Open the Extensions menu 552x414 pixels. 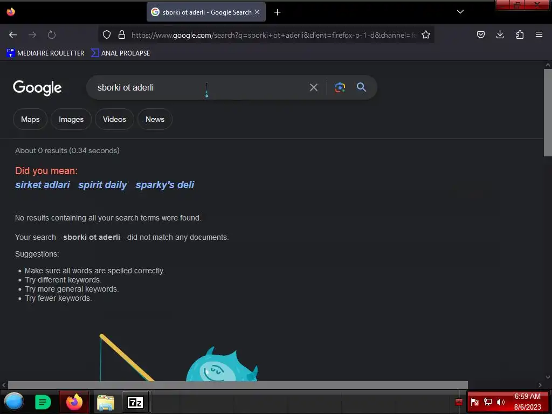(x=520, y=35)
